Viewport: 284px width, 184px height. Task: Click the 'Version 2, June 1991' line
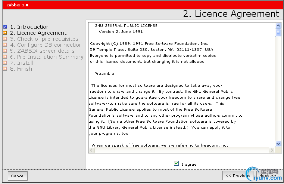click(x=121, y=31)
